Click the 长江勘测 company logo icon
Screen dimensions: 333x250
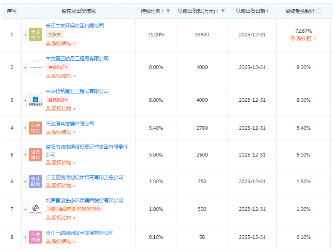(x=35, y=181)
